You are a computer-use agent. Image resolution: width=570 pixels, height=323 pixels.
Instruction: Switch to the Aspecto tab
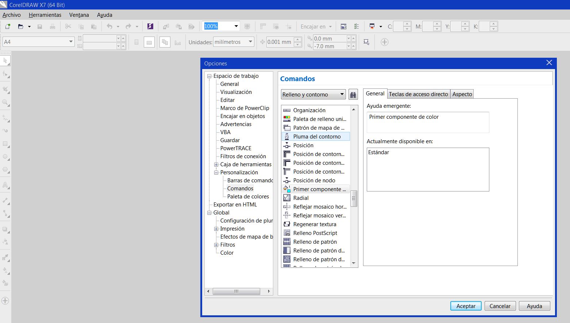pyautogui.click(x=462, y=94)
